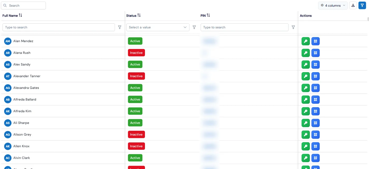Select the name Alexandra Gates
369x169 pixels.
(x=26, y=88)
